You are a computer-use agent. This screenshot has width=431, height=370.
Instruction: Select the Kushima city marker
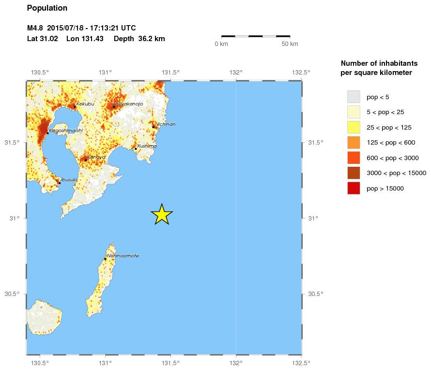pos(136,149)
